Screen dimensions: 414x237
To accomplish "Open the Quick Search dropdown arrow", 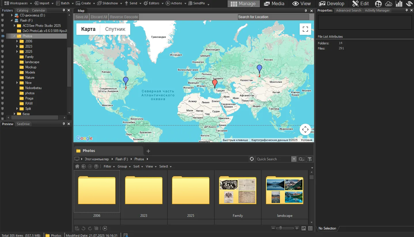I will click(294, 159).
